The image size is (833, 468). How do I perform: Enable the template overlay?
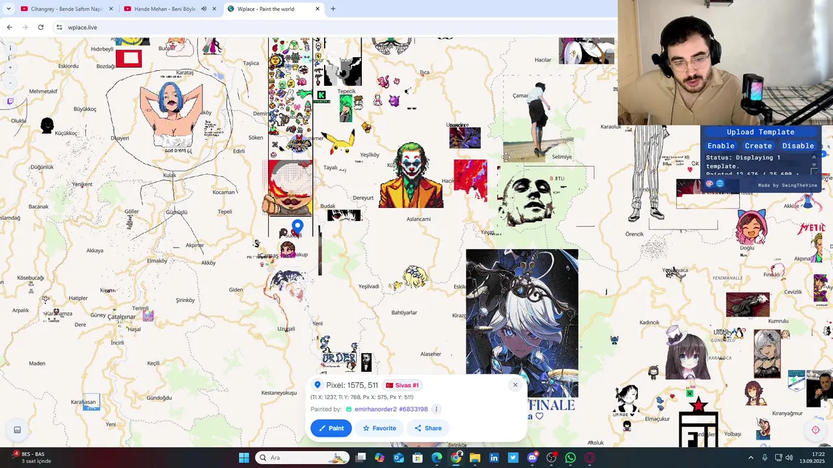click(x=720, y=146)
